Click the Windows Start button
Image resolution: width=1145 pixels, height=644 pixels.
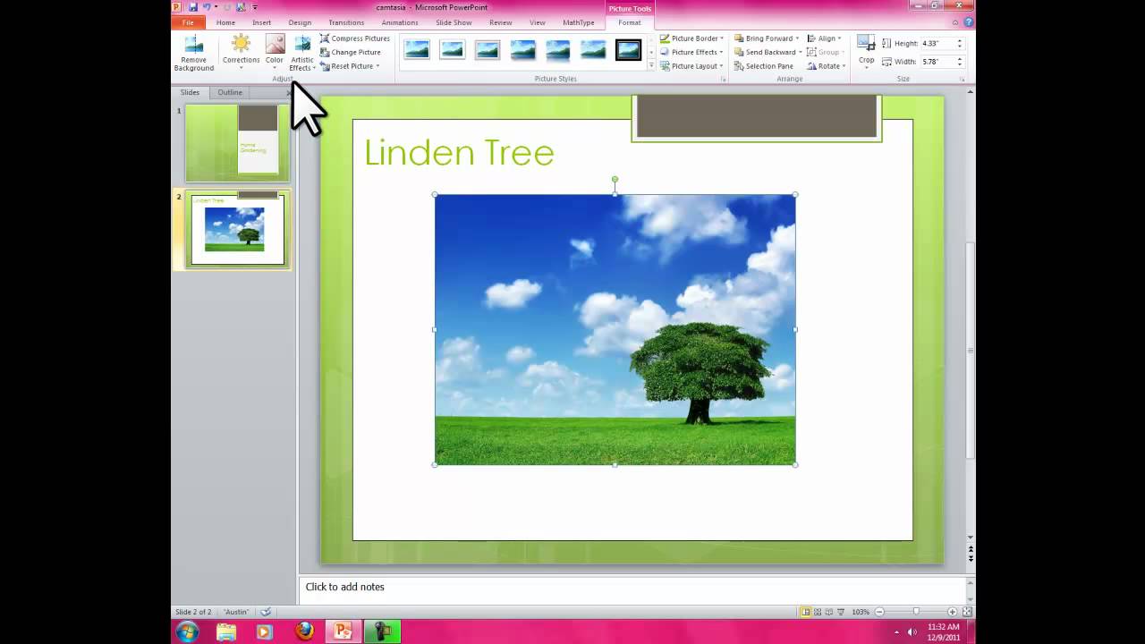pos(188,631)
